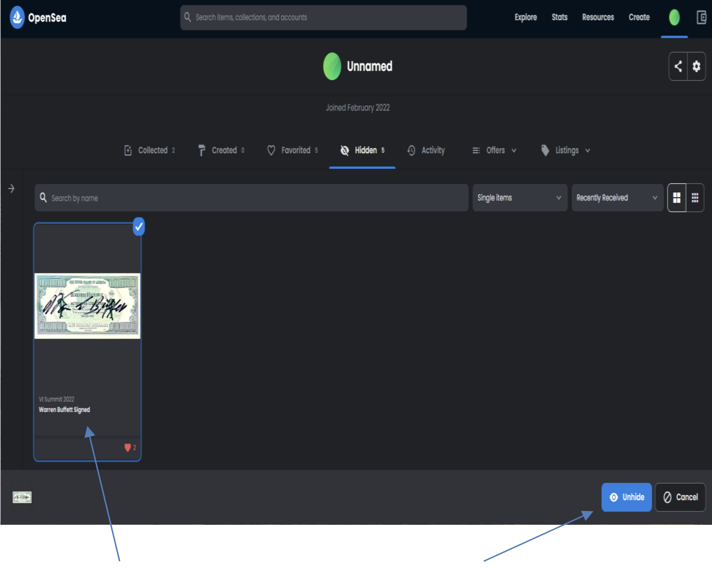Click the VI Summit 2022 collection name

[x=57, y=399]
